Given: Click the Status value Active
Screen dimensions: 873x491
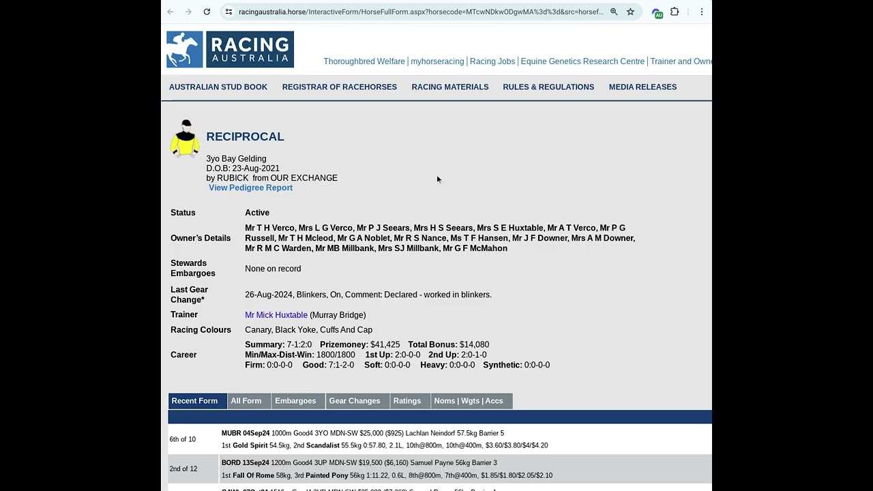Looking at the screenshot, I should pyautogui.click(x=257, y=213).
